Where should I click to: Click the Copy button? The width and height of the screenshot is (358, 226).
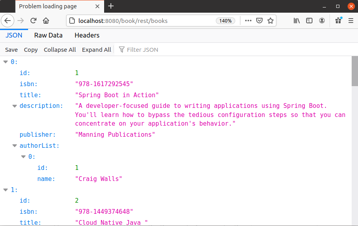[30, 50]
